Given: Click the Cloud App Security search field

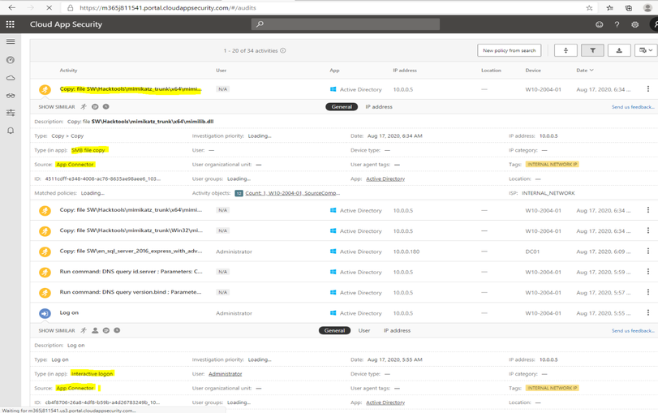Looking at the screenshot, I should (x=346, y=24).
